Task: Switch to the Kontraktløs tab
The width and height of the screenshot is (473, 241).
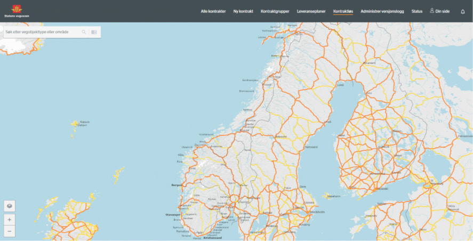Action: (343, 11)
